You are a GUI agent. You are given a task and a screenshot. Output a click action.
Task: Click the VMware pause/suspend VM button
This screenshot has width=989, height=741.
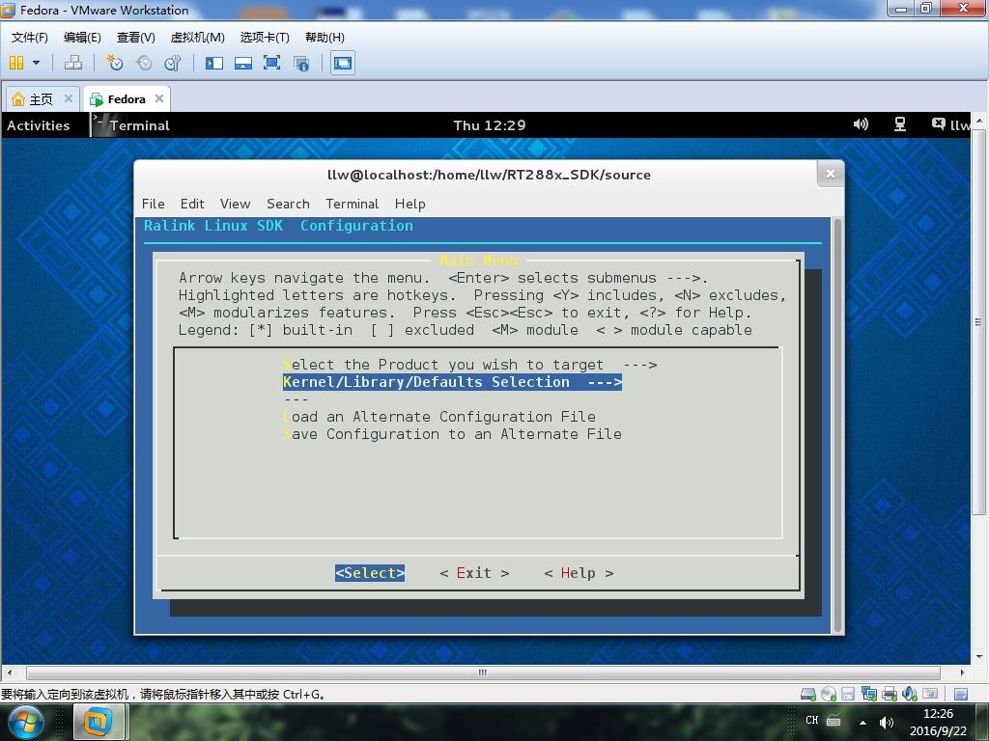16,63
